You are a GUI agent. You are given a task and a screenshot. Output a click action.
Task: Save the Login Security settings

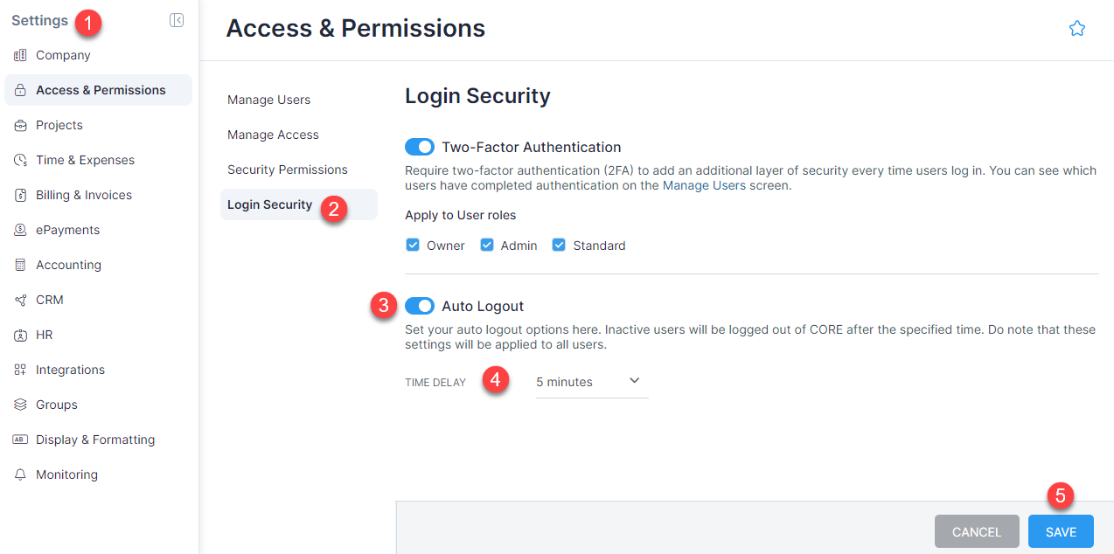pos(1060,531)
